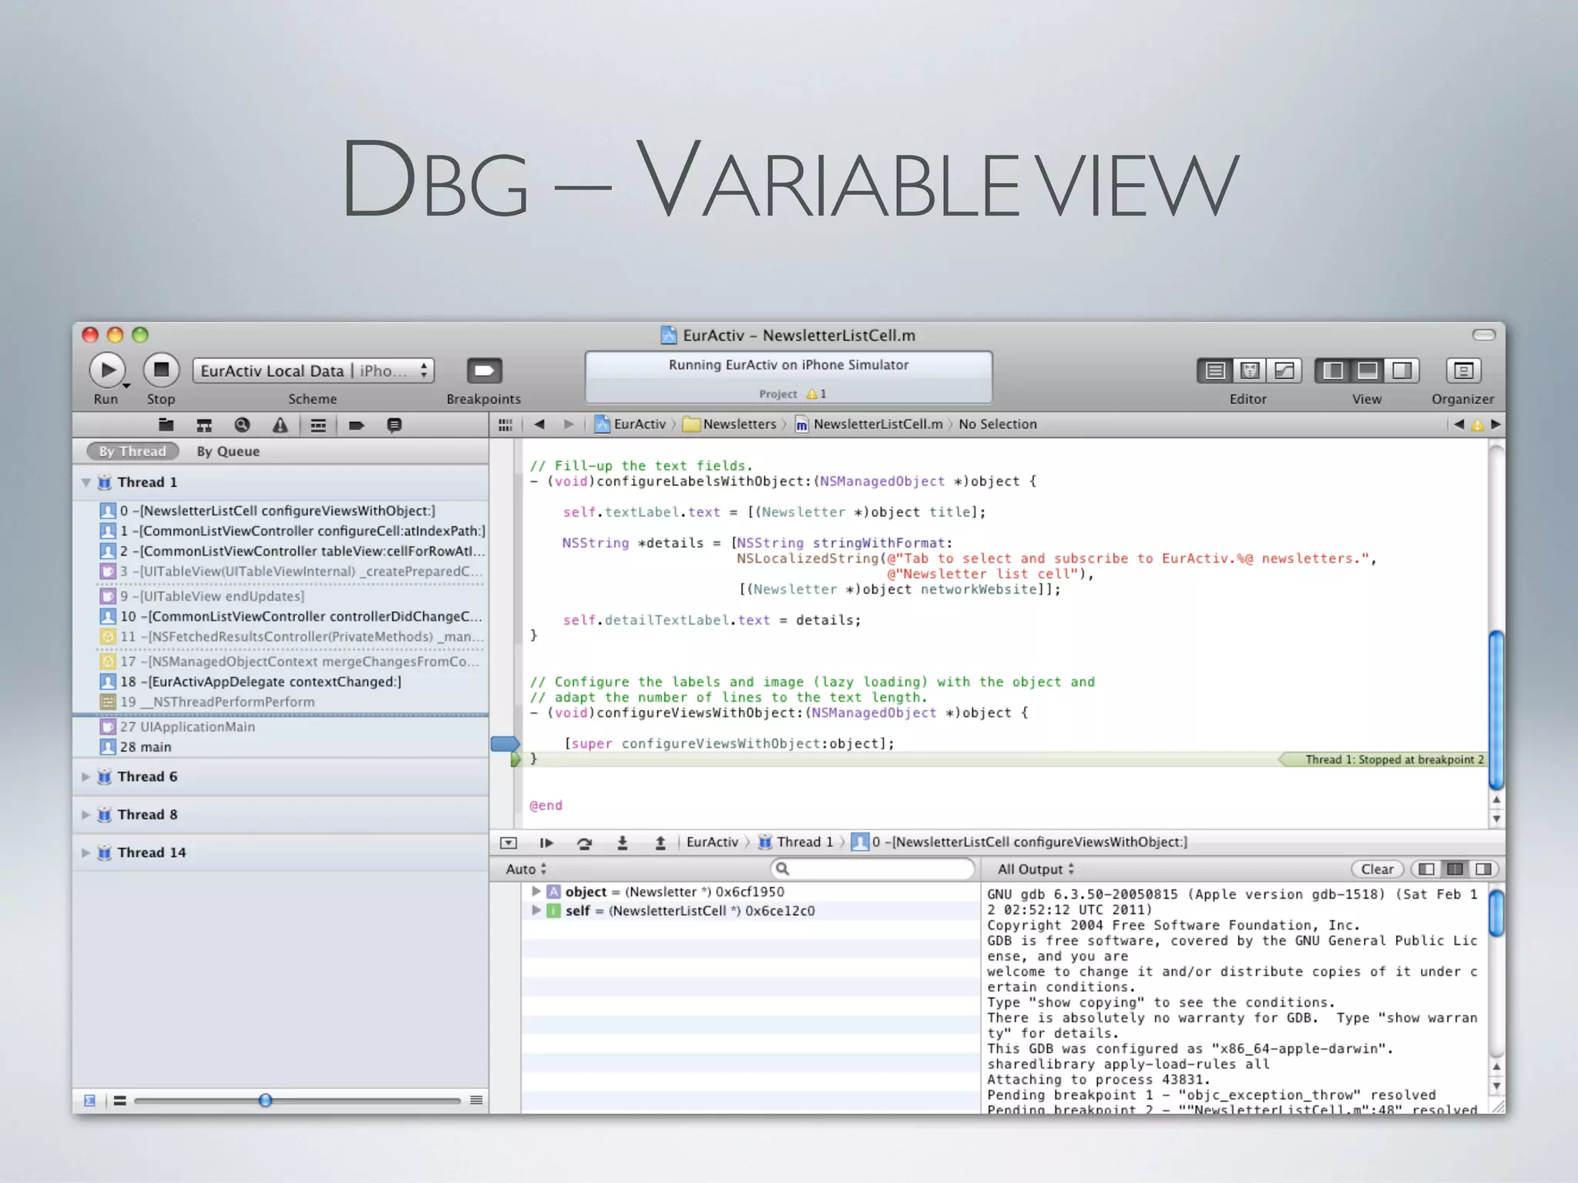This screenshot has width=1578, height=1183.
Task: Open the Auto variables scope dropdown
Action: click(526, 869)
